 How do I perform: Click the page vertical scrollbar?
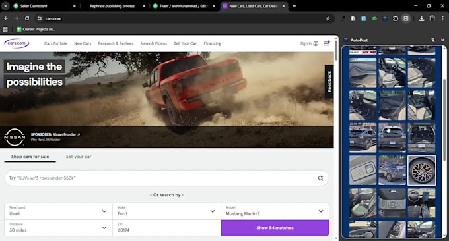coord(336,51)
